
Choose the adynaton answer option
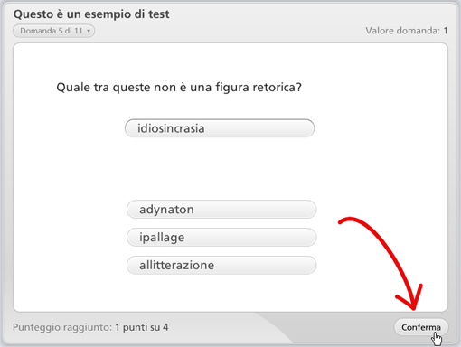coord(221,210)
